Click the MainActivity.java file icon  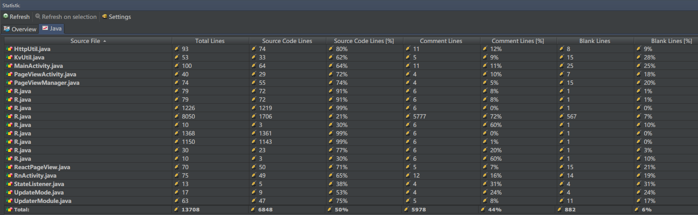tap(9, 66)
